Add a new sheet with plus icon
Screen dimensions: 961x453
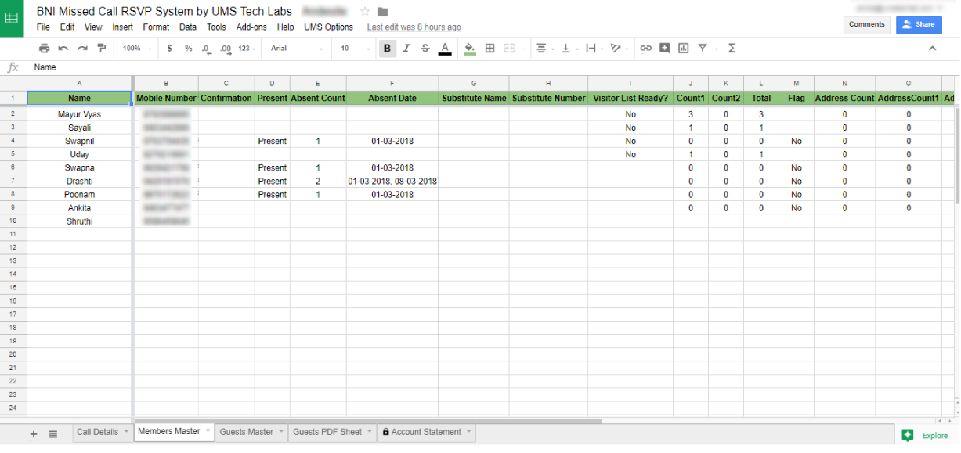(34, 434)
